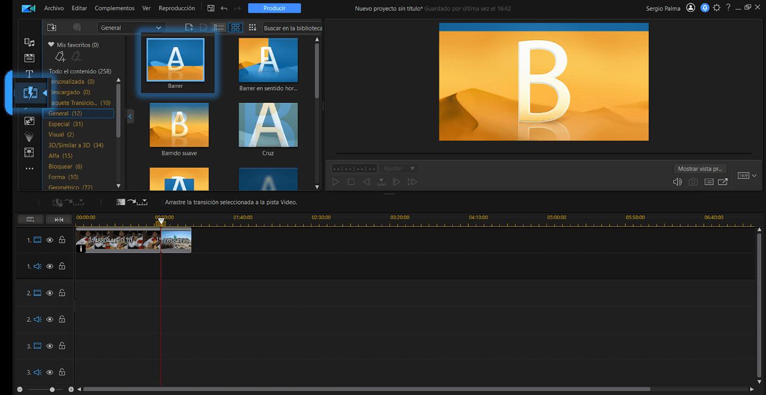Viewport: 766px width, 395px height.
Task: Select Especial (31) category
Action: (66, 124)
